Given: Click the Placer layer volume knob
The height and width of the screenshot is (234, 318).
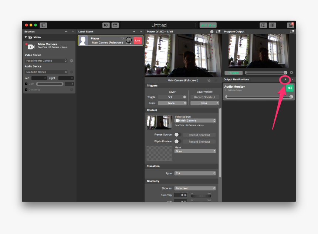Looking at the screenshot, I should pyautogui.click(x=129, y=41).
